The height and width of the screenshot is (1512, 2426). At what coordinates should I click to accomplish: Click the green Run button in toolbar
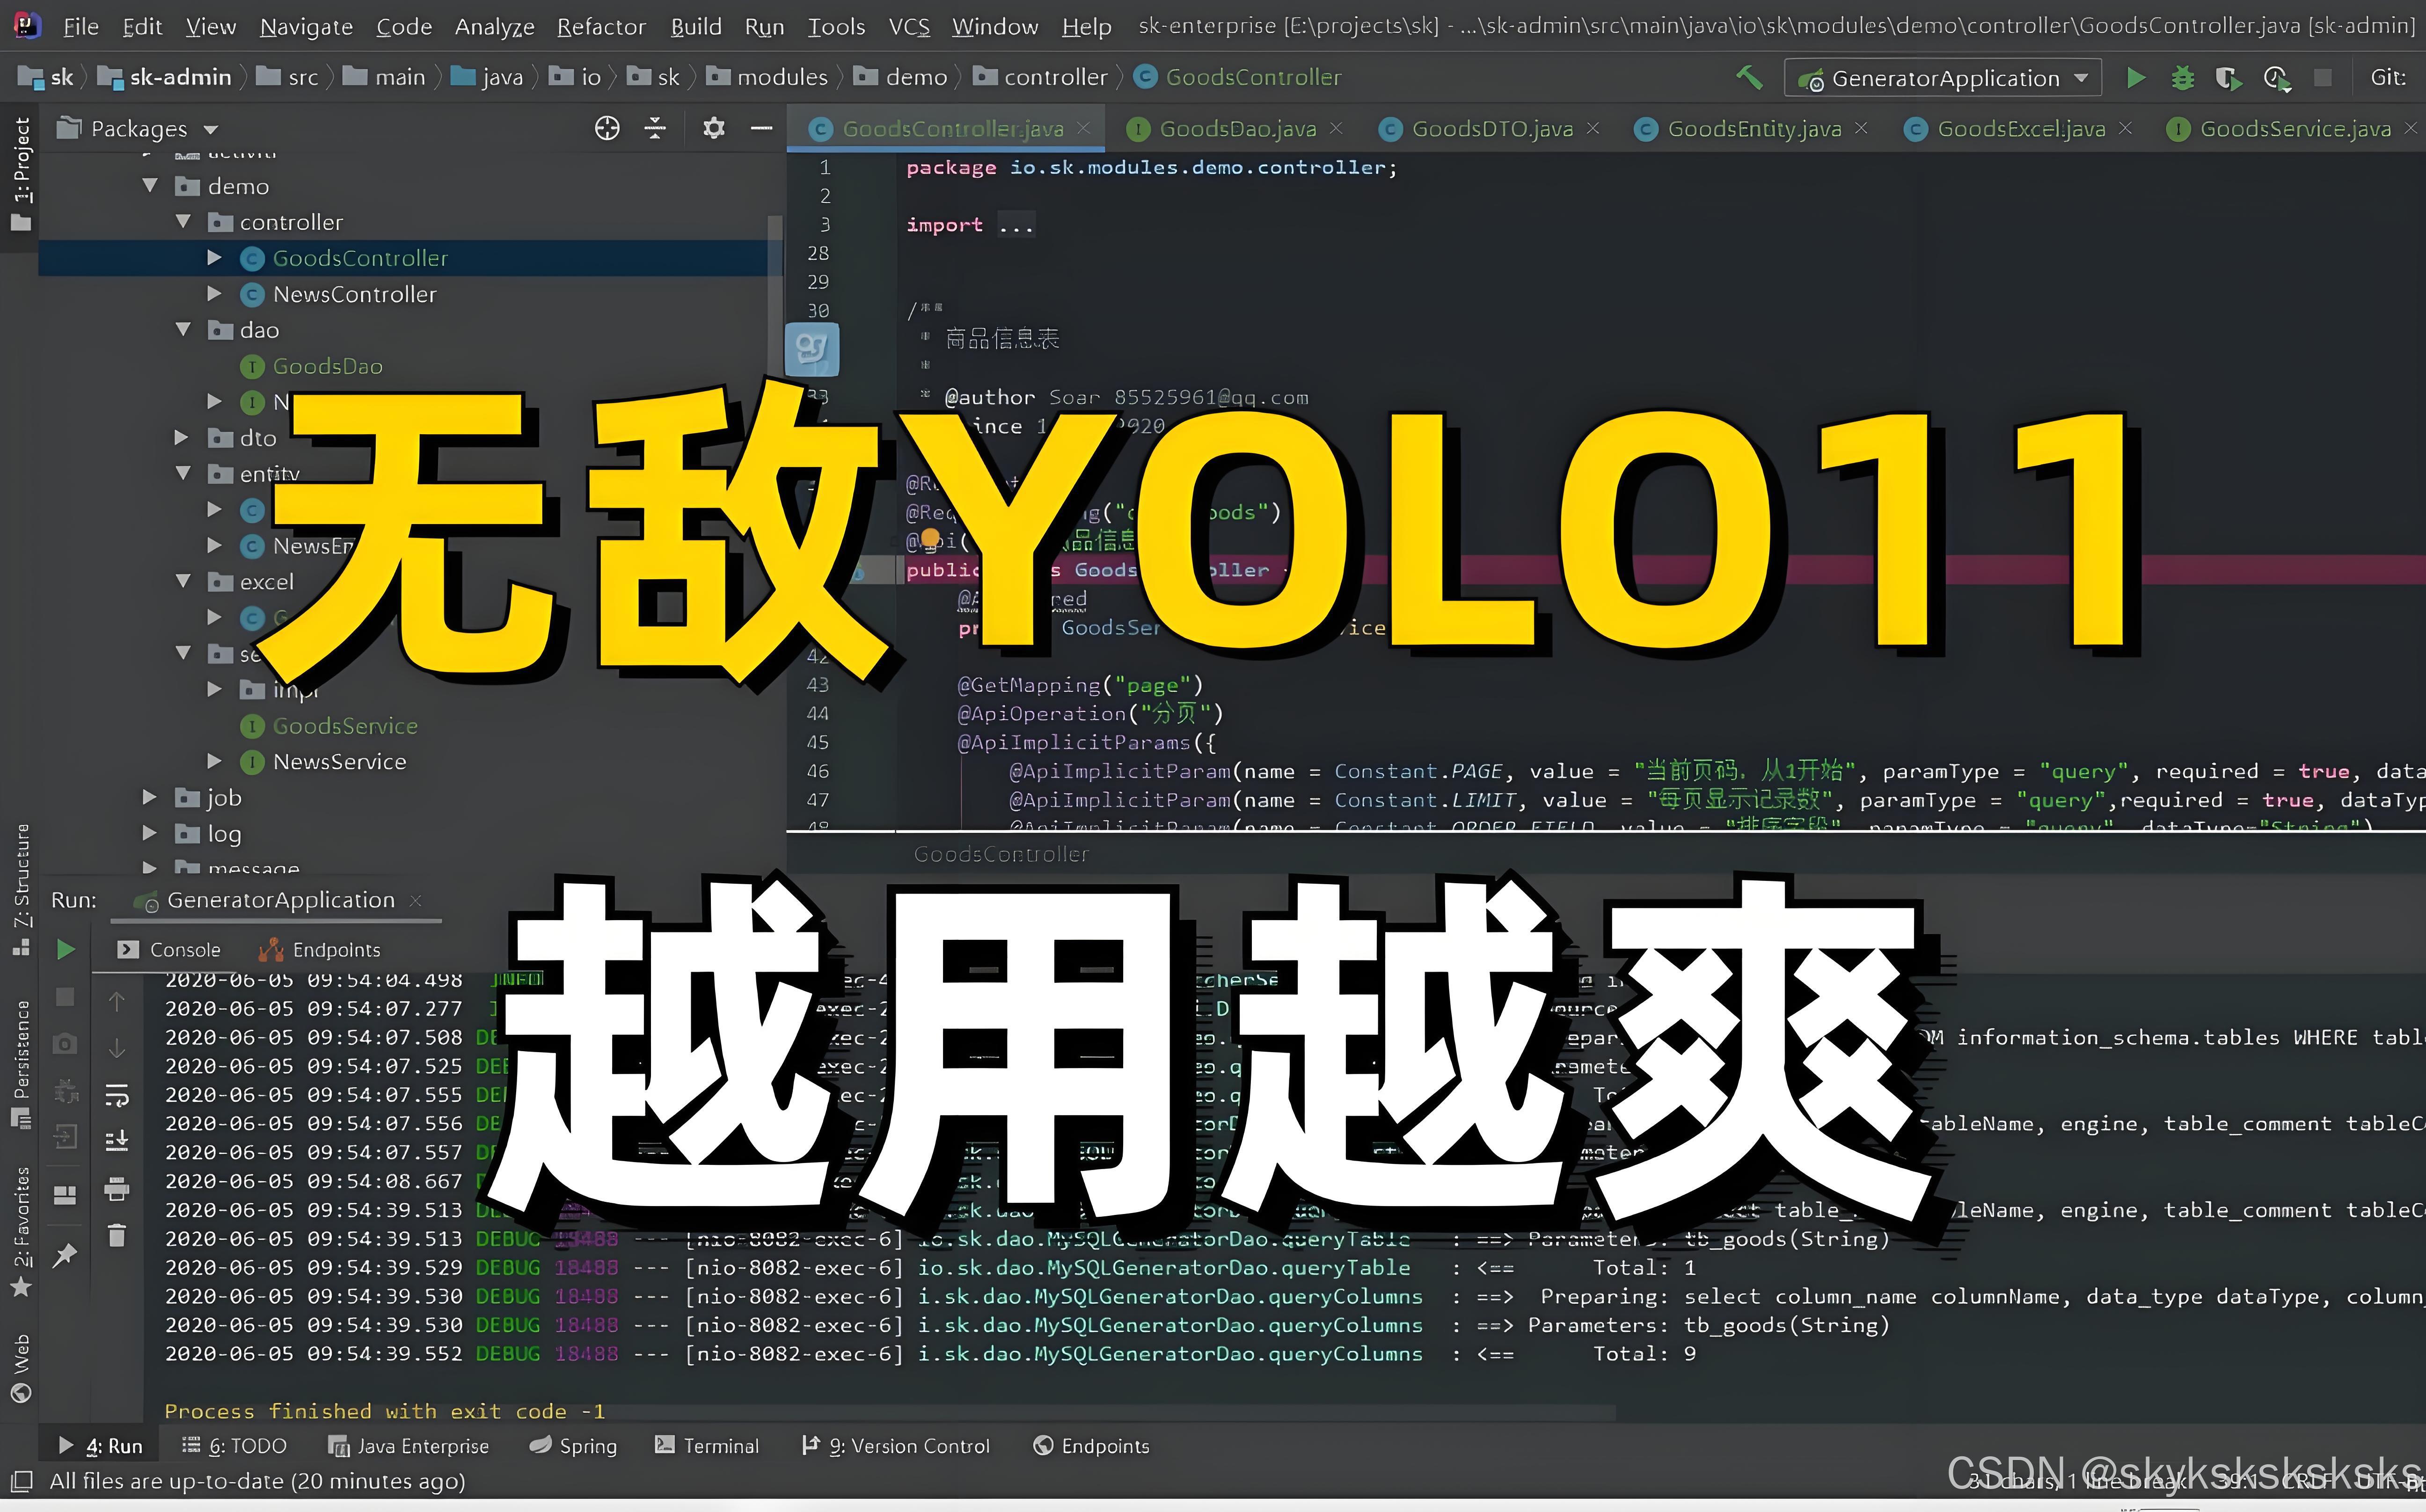(2135, 78)
